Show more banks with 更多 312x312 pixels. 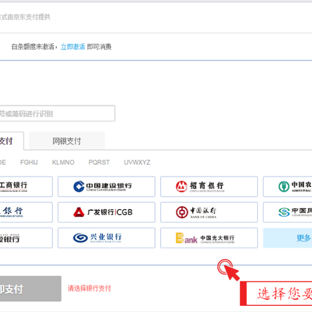click(x=288, y=238)
